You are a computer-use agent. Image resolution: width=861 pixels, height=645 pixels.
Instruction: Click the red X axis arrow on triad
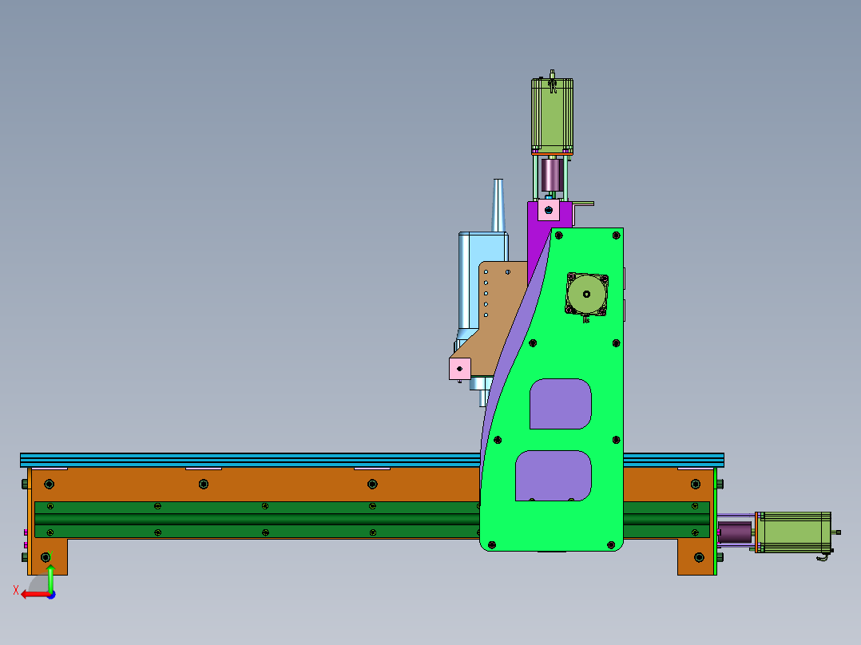tap(32, 595)
